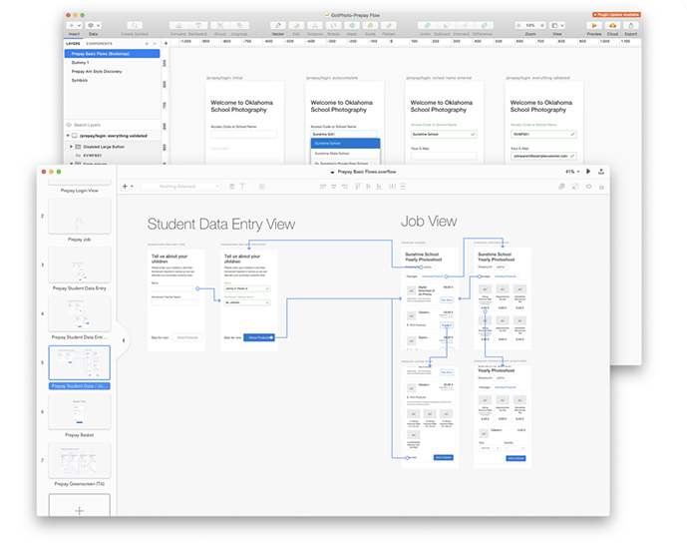This screenshot has width=687, height=543.
Task: Click the Plugin Update Available badge
Action: [616, 15]
